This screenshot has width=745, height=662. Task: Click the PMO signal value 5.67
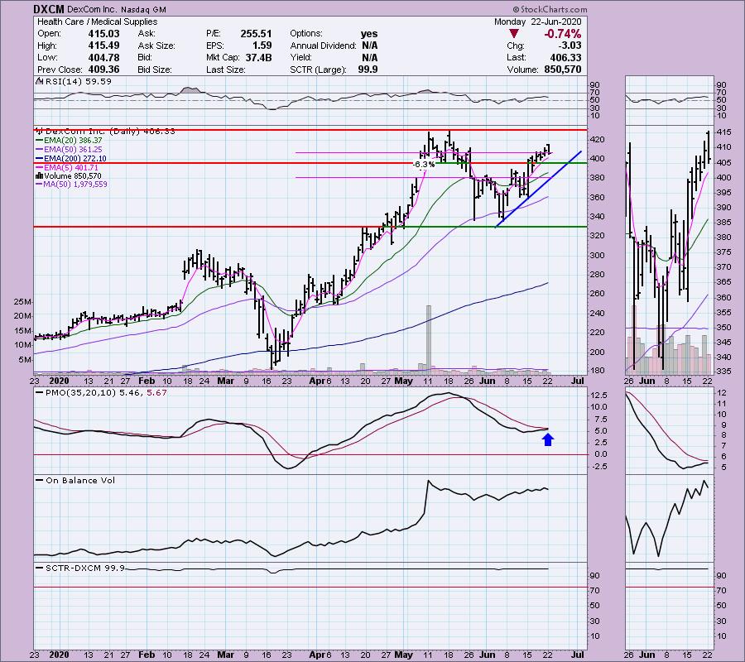pos(157,393)
